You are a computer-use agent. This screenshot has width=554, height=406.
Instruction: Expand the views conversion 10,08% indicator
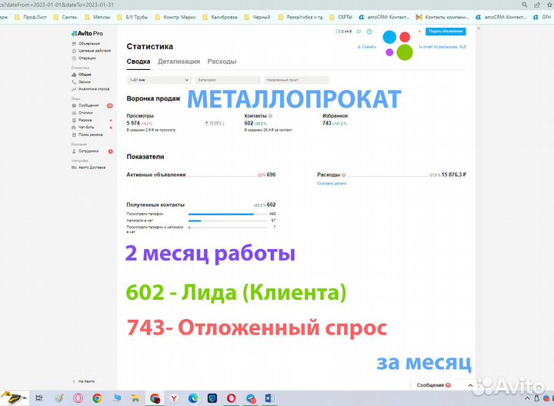coord(215,123)
